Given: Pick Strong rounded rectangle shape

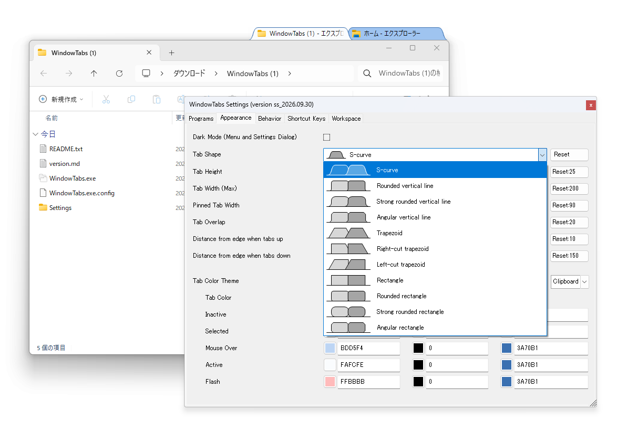Looking at the screenshot, I should point(435,311).
